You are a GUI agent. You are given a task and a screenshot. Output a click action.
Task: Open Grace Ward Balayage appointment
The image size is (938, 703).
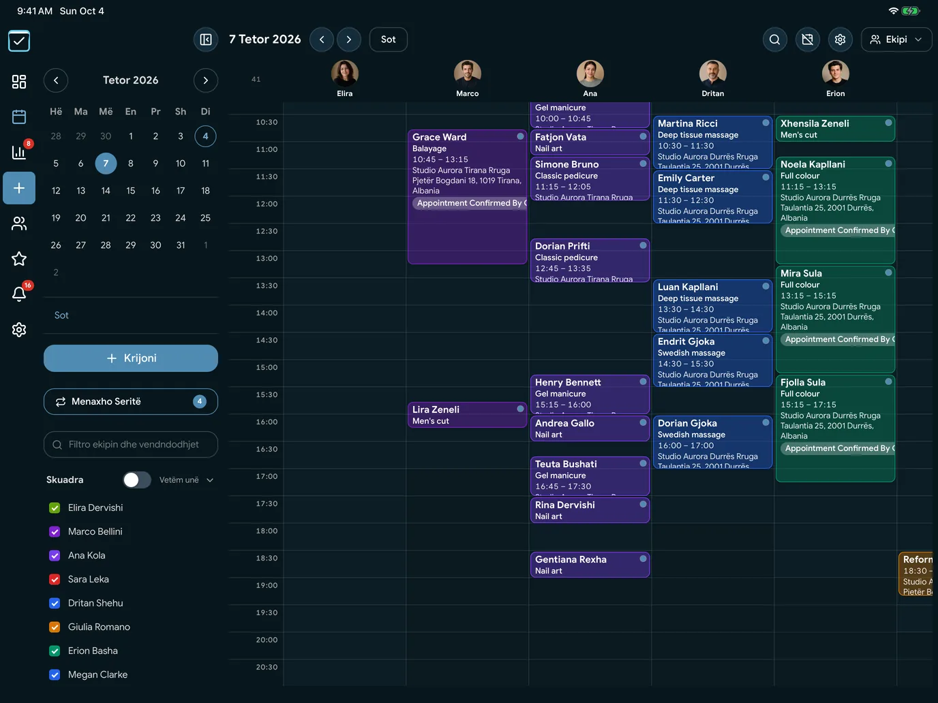click(x=468, y=197)
